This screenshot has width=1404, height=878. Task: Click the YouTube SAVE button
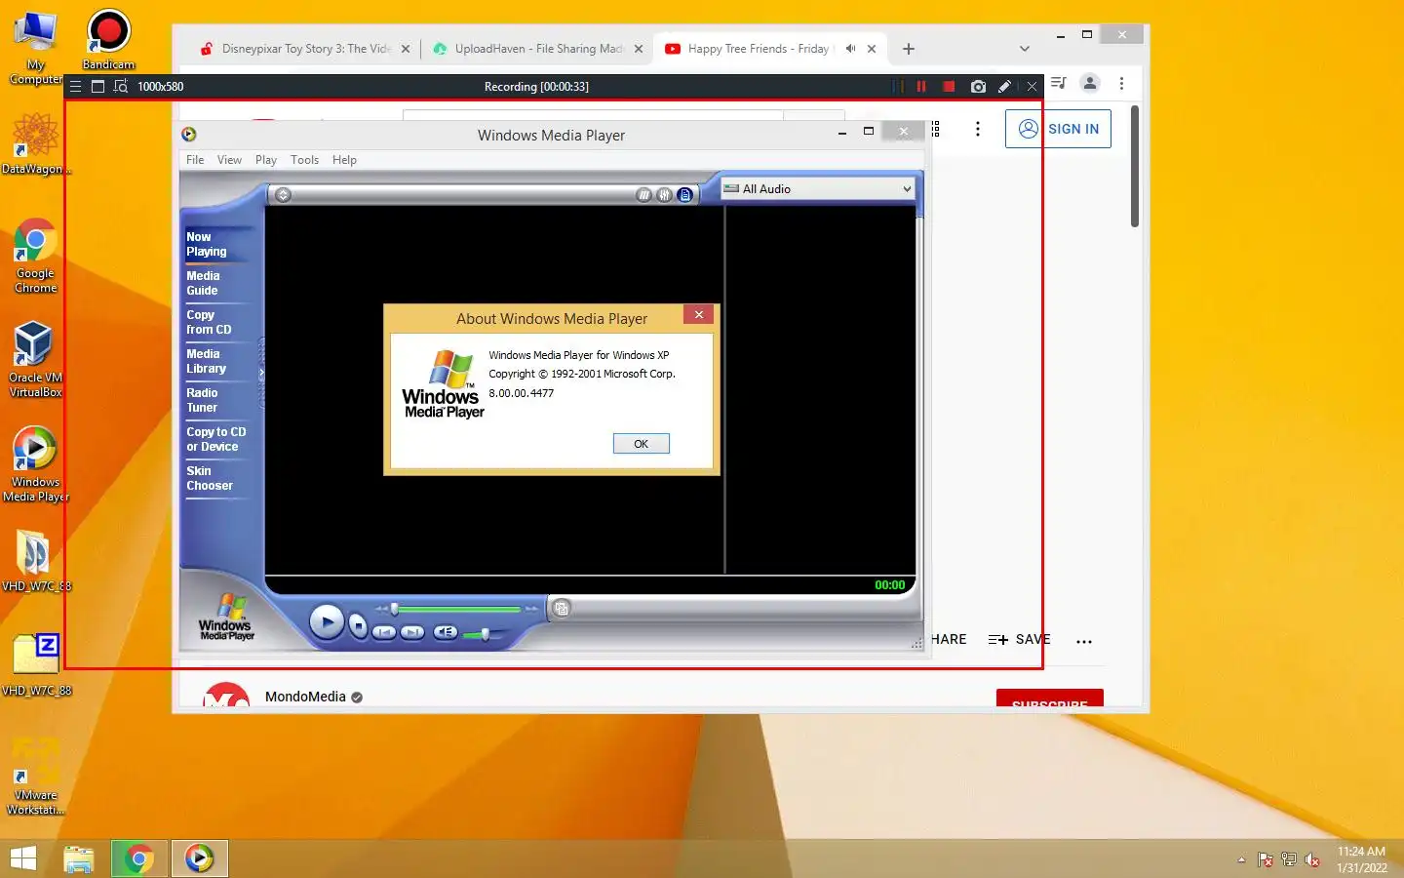tap(1019, 640)
